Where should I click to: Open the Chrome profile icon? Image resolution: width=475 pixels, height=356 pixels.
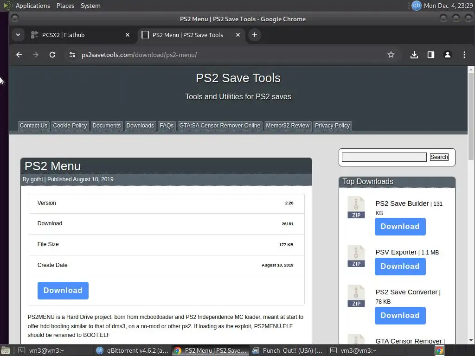click(448, 55)
